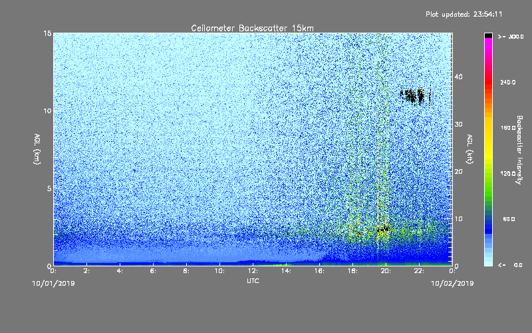Click the 240.0 colorbar value
Image resolution: width=532 pixels, height=333 pixels.
[508, 83]
